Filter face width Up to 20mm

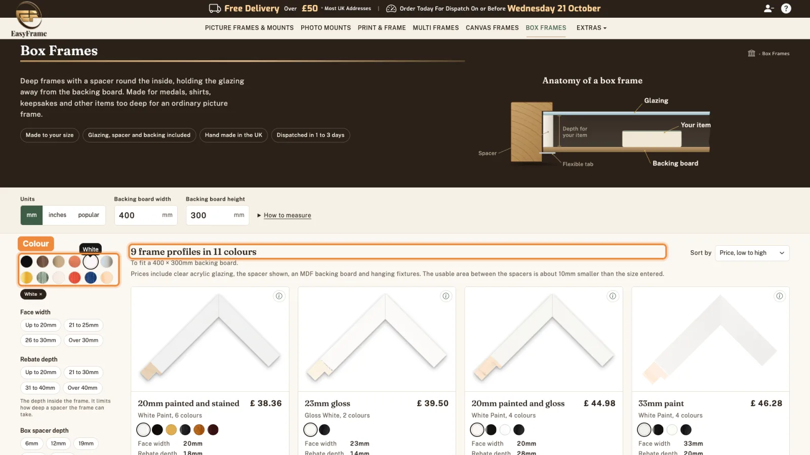[x=41, y=325]
